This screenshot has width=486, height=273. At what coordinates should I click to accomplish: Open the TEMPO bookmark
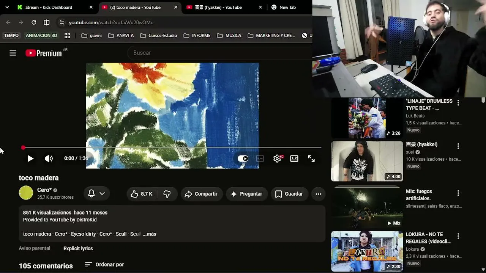click(11, 36)
